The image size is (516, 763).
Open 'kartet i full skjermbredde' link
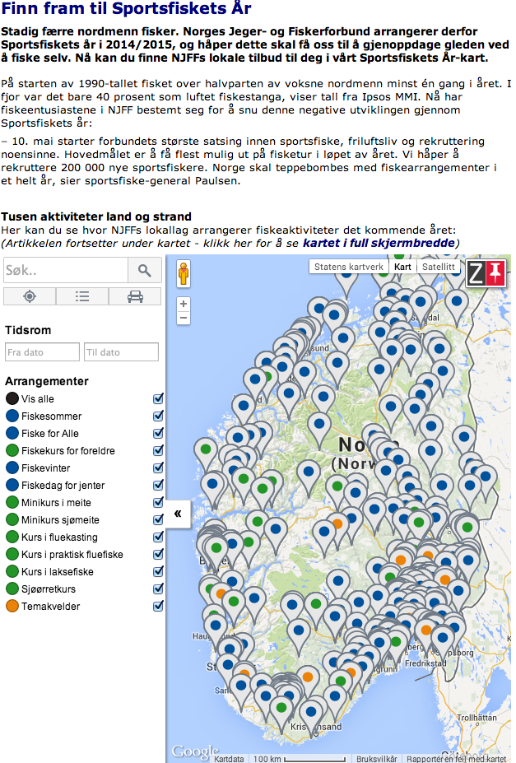point(379,243)
